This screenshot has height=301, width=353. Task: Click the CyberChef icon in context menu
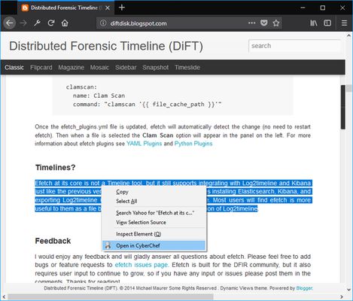(x=108, y=245)
